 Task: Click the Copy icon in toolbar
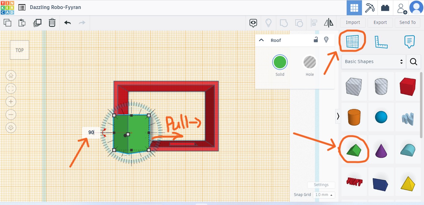[x=7, y=23]
